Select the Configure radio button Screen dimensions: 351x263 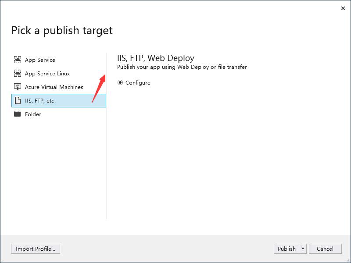click(120, 82)
